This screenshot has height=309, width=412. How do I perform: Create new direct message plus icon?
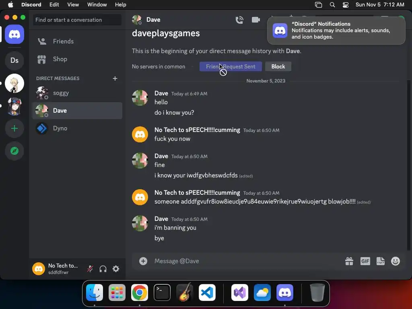point(115,78)
